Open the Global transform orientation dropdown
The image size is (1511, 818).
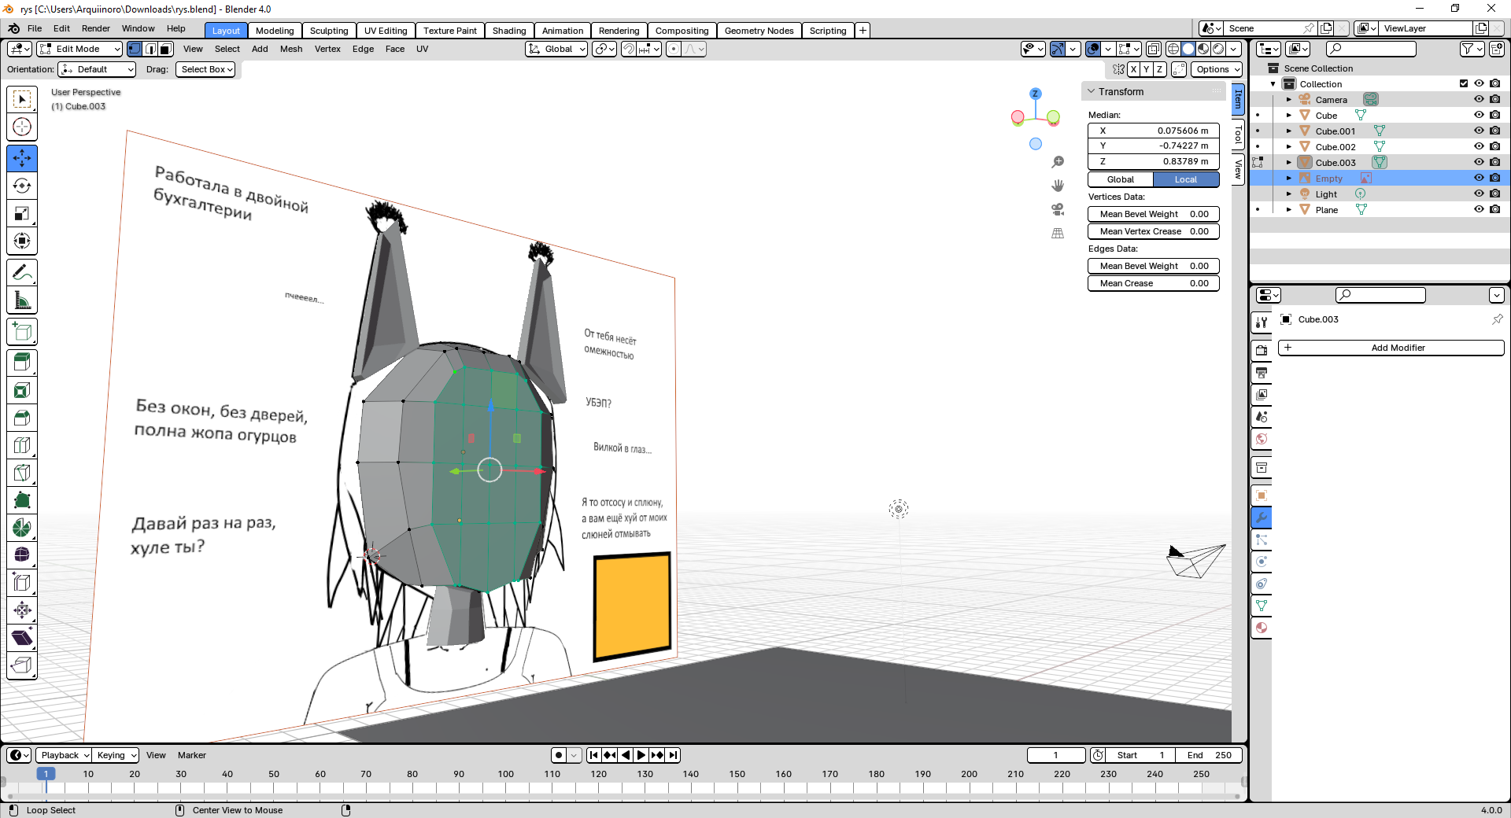pyautogui.click(x=557, y=49)
